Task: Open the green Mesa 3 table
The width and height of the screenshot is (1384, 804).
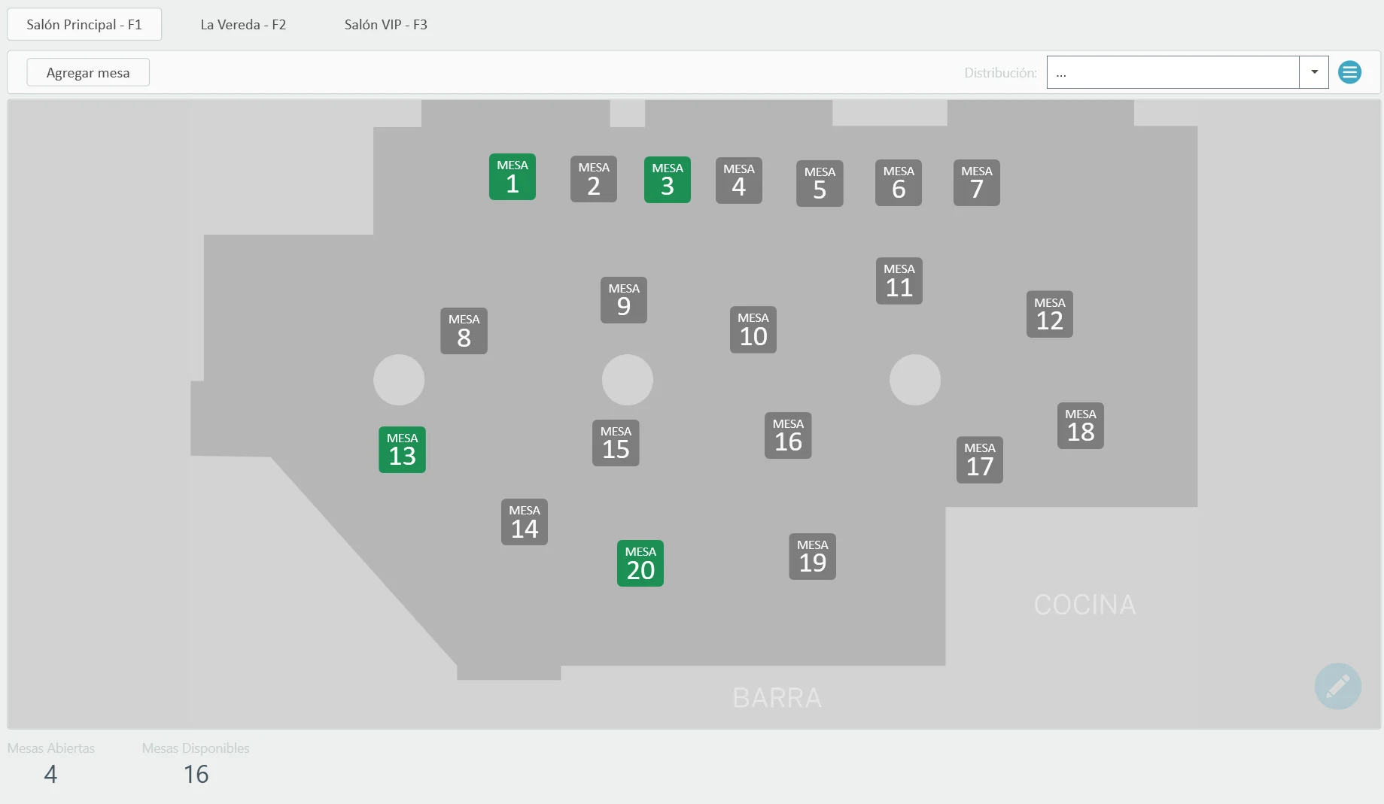Action: pyautogui.click(x=668, y=180)
